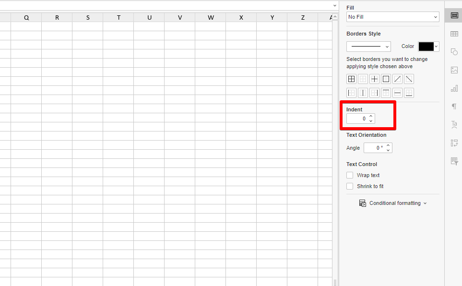This screenshot has width=462, height=286.
Task: Open the Pivot Table settings sidebar icon
Action: (x=454, y=143)
